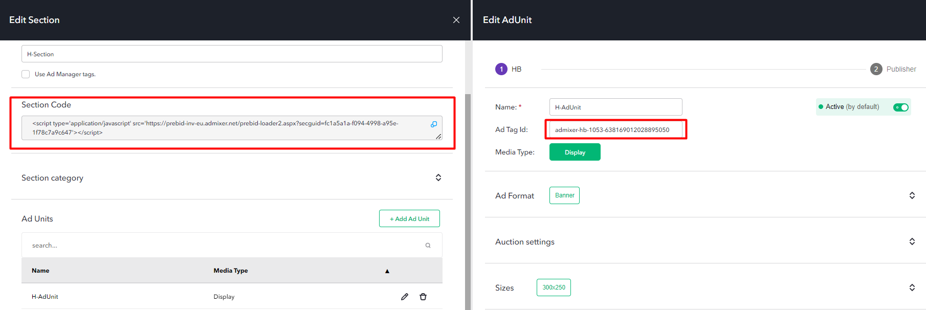Screen dimensions: 926x310
Task: Click the 300x250 size tag
Action: (554, 287)
